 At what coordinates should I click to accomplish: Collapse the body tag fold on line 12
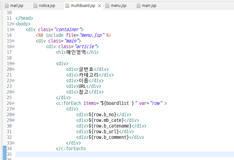click(13, 24)
